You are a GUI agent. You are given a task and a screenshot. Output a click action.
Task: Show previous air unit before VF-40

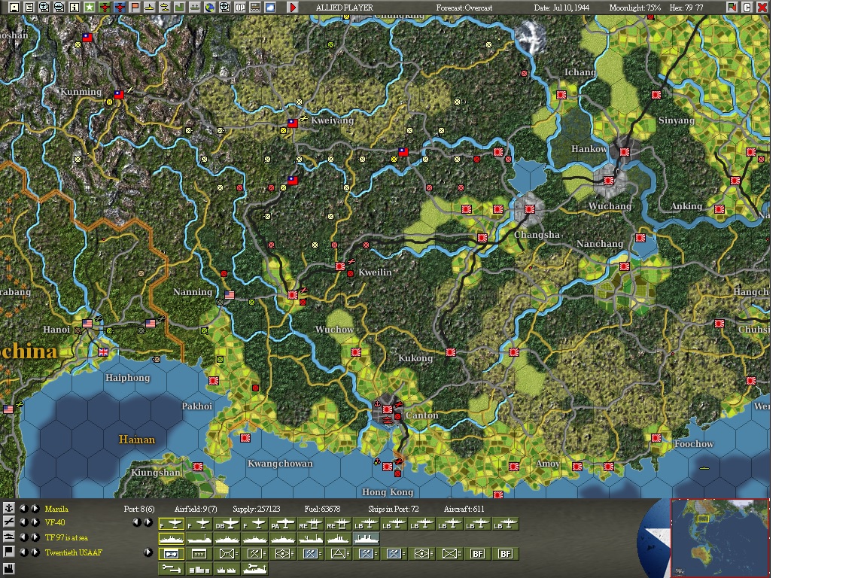(x=23, y=522)
